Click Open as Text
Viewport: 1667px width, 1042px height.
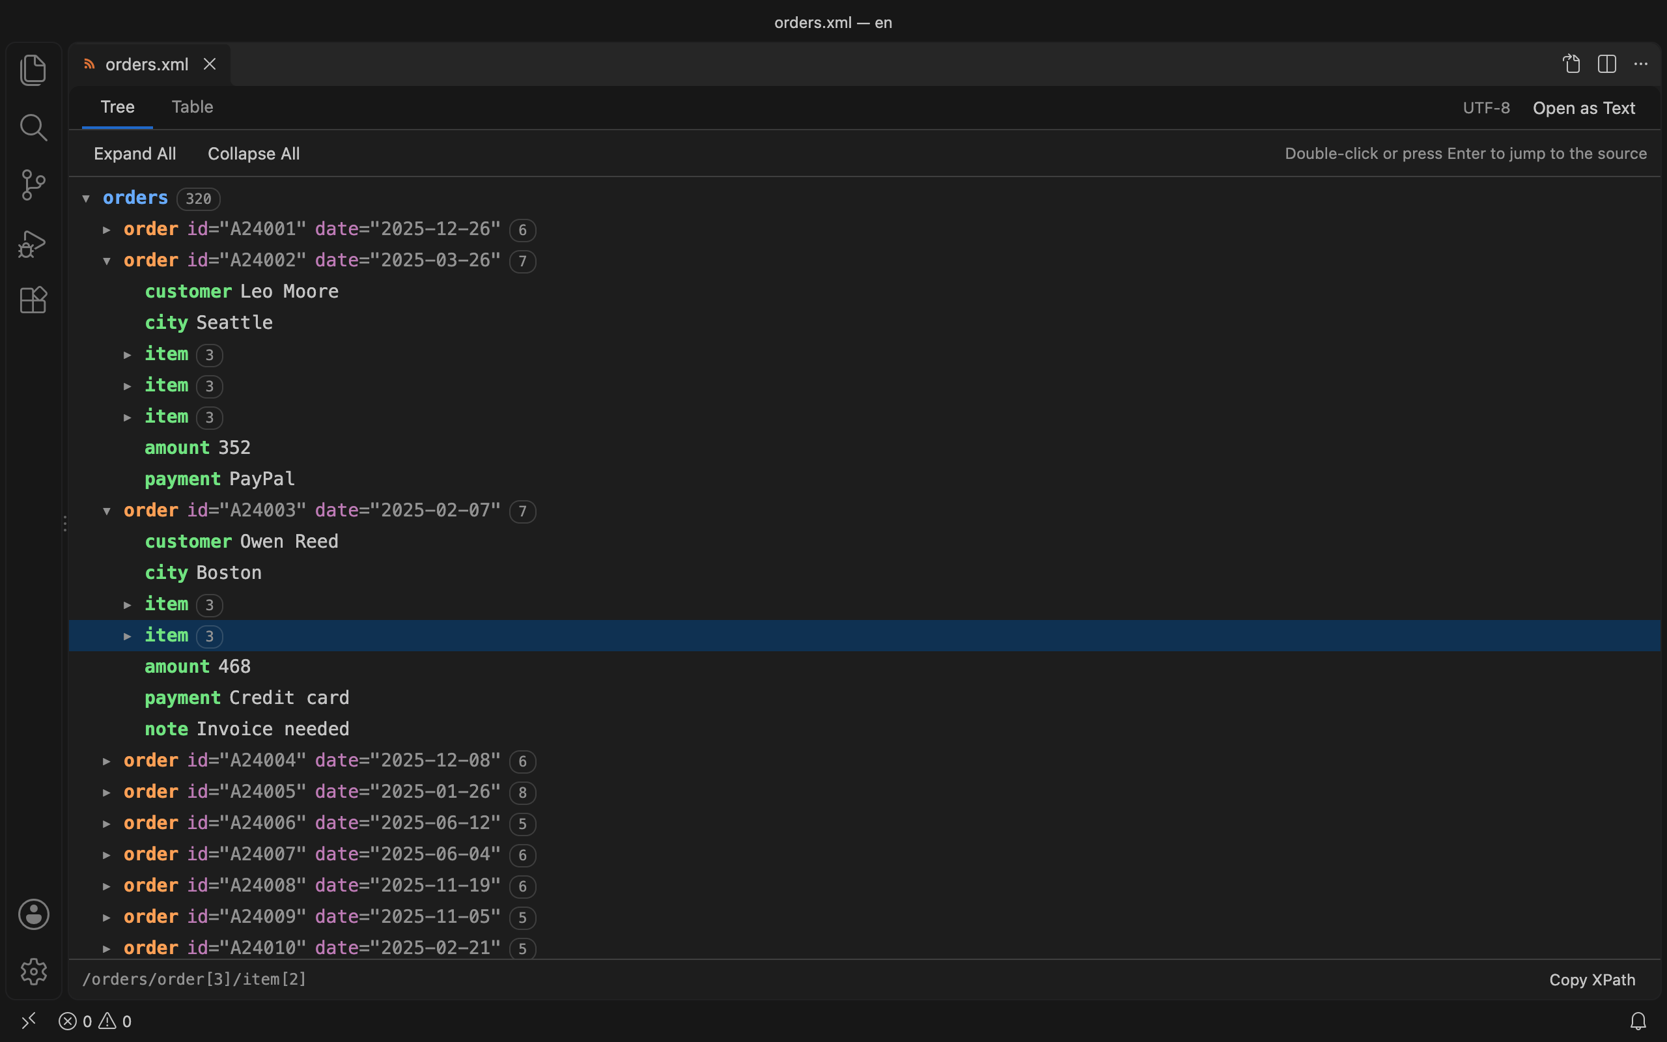coord(1584,108)
